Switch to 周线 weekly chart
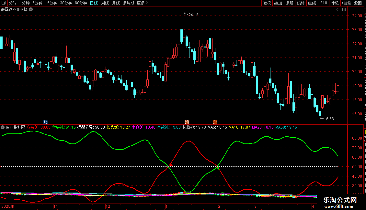 click(105, 3)
